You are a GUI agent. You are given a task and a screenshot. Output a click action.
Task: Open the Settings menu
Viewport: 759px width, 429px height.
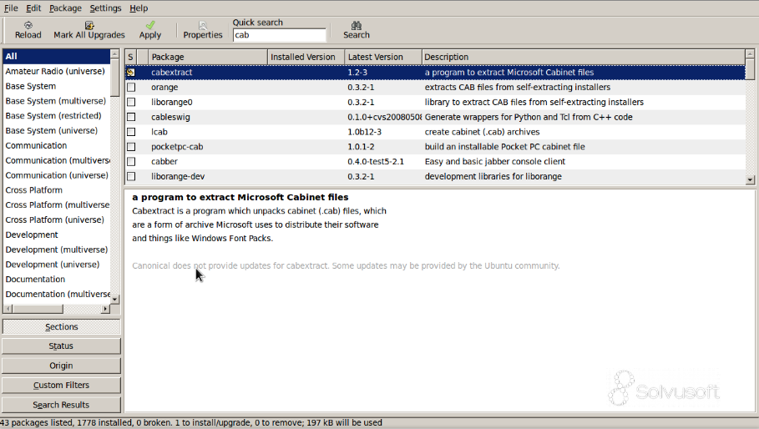(x=105, y=8)
